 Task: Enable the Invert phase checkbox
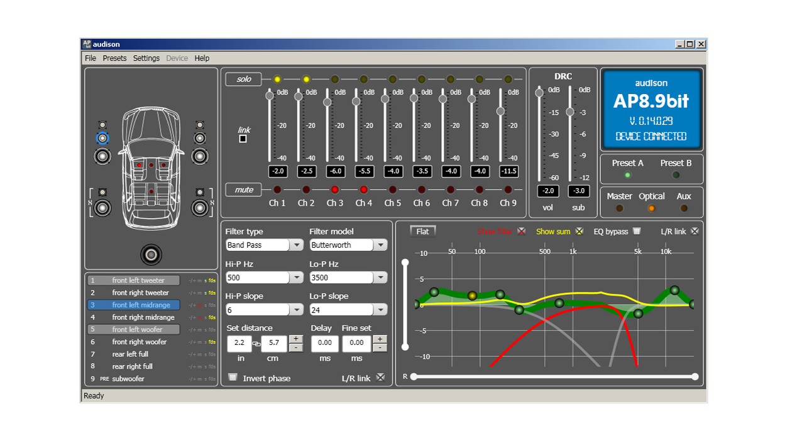pyautogui.click(x=233, y=378)
